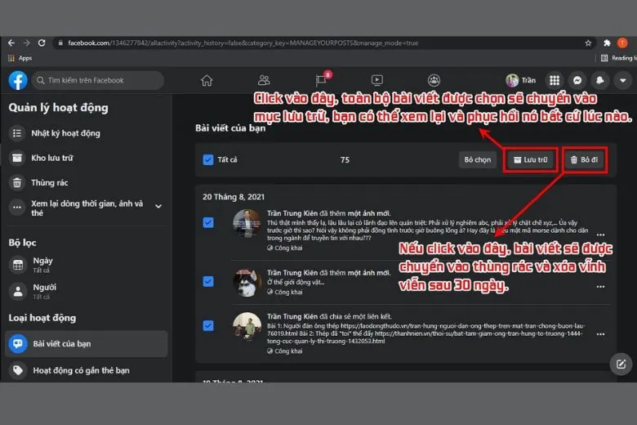Image resolution: width=637 pixels, height=425 pixels.
Task: Open the Messenger icon
Action: pos(577,80)
